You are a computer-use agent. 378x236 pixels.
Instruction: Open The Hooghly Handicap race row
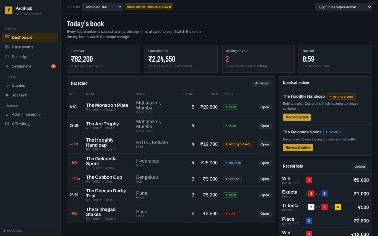[265, 144]
